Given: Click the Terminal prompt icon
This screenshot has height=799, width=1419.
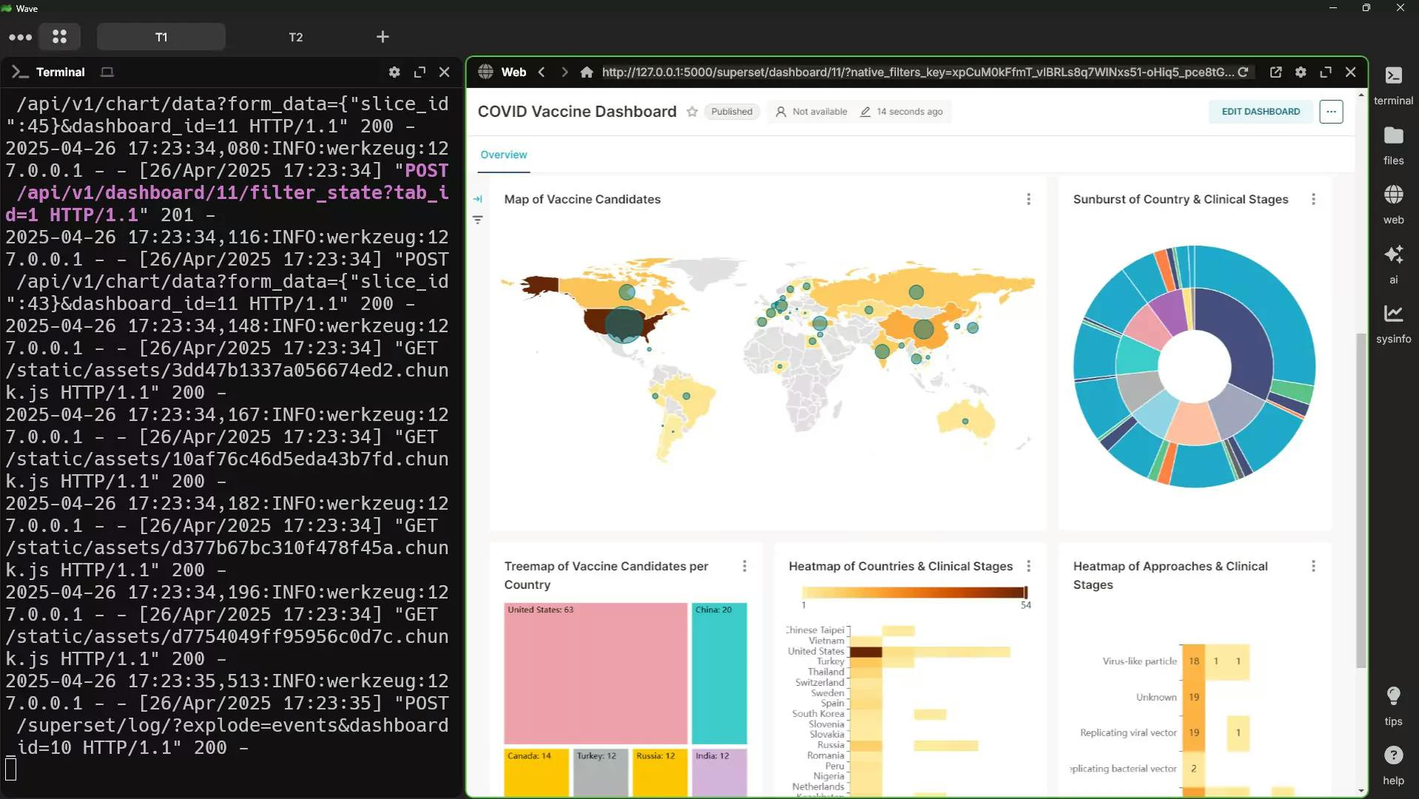Looking at the screenshot, I should coord(20,72).
